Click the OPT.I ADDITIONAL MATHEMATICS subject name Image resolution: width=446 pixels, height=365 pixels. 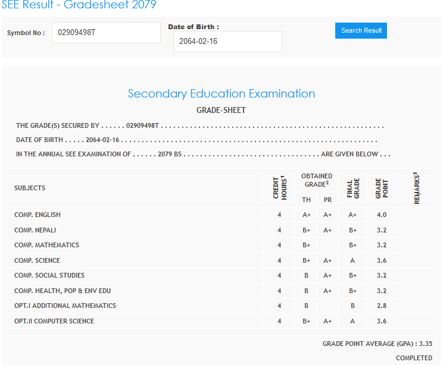[65, 306]
